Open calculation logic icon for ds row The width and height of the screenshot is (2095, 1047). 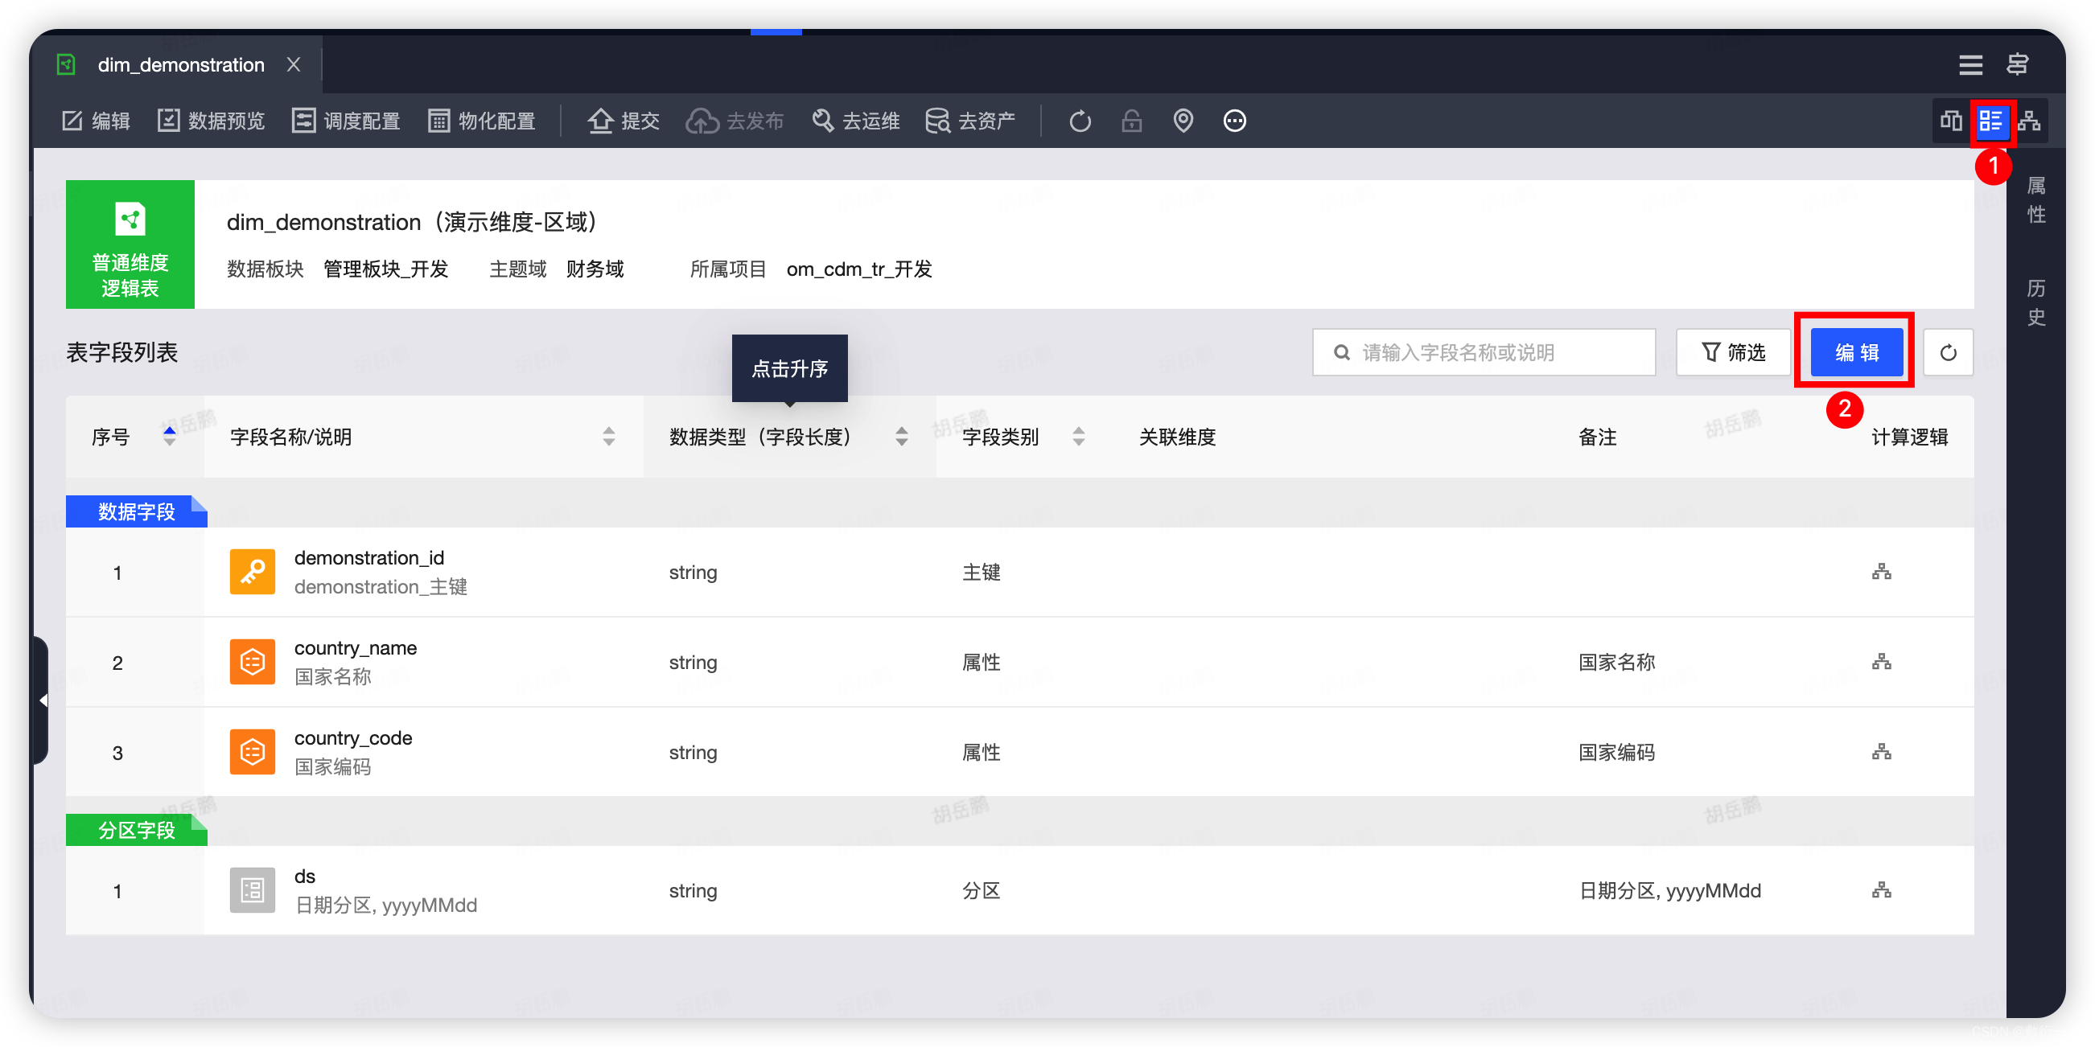point(1880,890)
